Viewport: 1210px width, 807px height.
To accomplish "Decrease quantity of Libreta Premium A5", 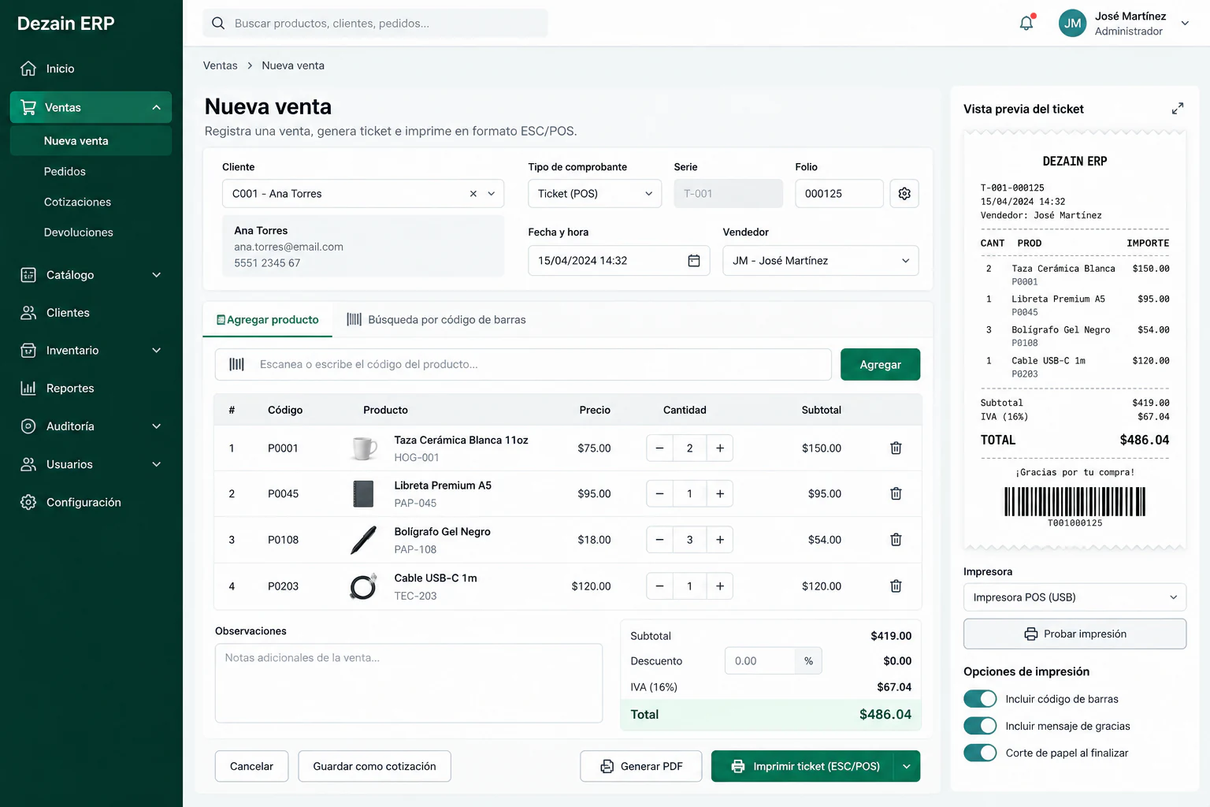I will click(x=659, y=493).
